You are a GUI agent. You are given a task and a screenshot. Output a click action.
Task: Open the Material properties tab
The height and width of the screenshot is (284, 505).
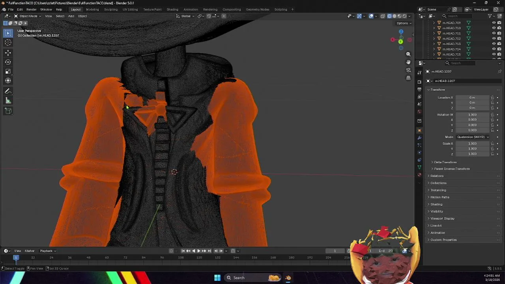[x=419, y=175]
